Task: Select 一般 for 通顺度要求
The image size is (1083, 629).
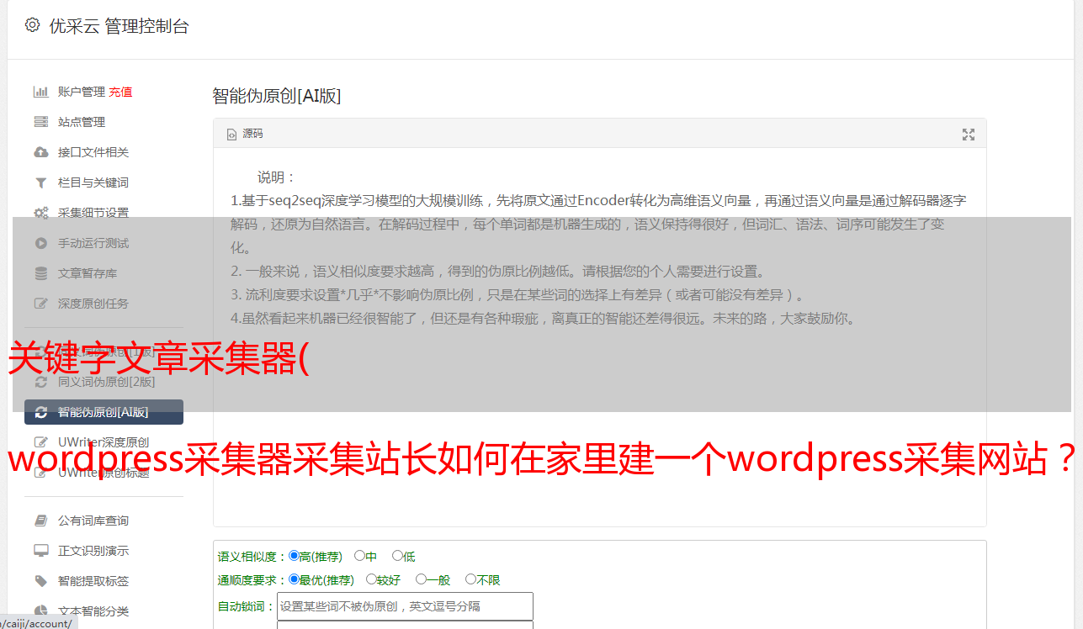Action: pyautogui.click(x=421, y=579)
